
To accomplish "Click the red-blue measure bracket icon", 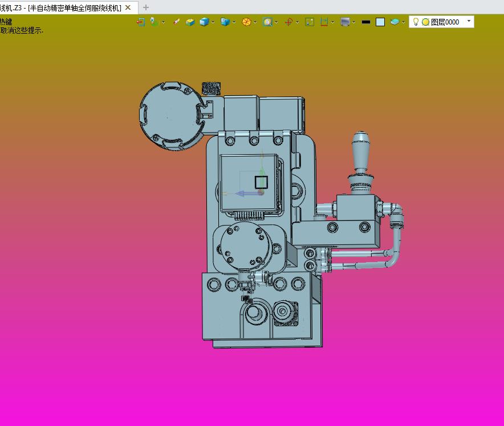I will coord(324,22).
